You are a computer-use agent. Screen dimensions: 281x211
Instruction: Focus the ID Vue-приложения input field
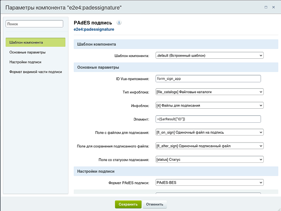pyautogui.click(x=208, y=79)
